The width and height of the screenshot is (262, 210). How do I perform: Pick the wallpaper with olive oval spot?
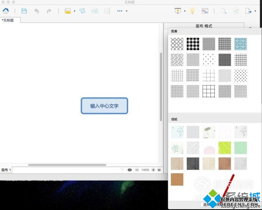click(x=209, y=132)
